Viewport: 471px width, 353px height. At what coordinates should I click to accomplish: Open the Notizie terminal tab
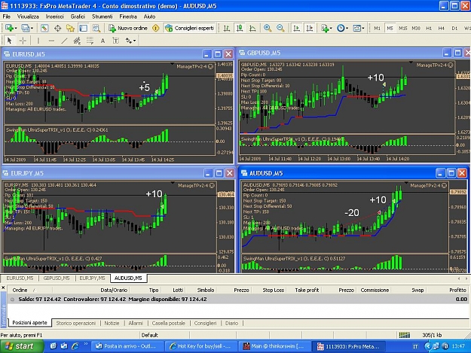(x=112, y=323)
